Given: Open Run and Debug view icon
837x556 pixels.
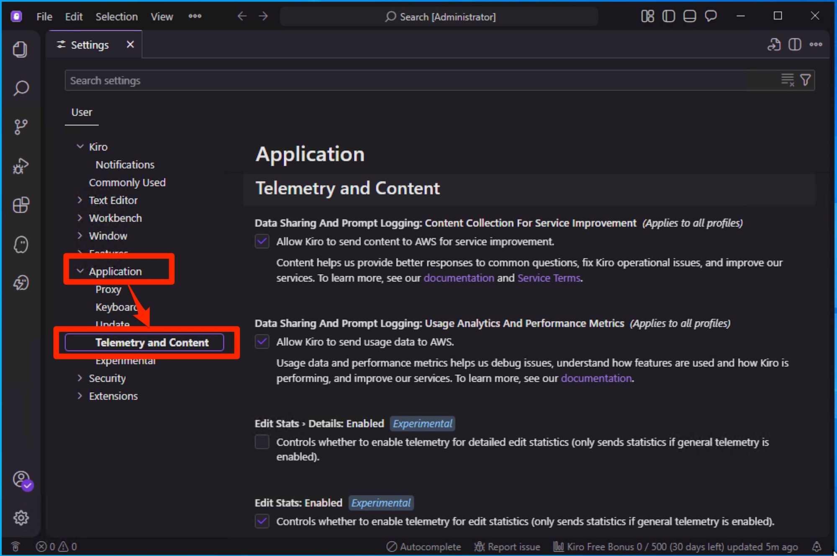Looking at the screenshot, I should (21, 166).
